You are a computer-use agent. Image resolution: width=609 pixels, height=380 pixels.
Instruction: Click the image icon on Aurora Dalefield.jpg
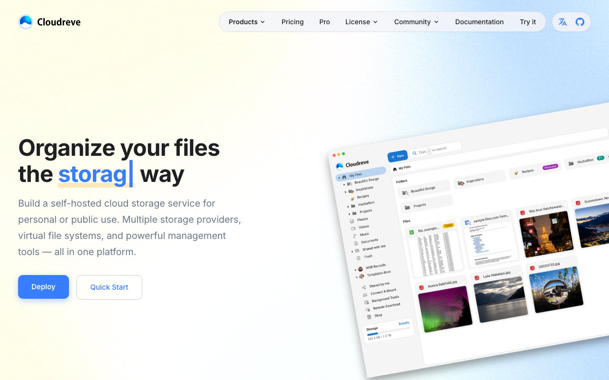(422, 287)
